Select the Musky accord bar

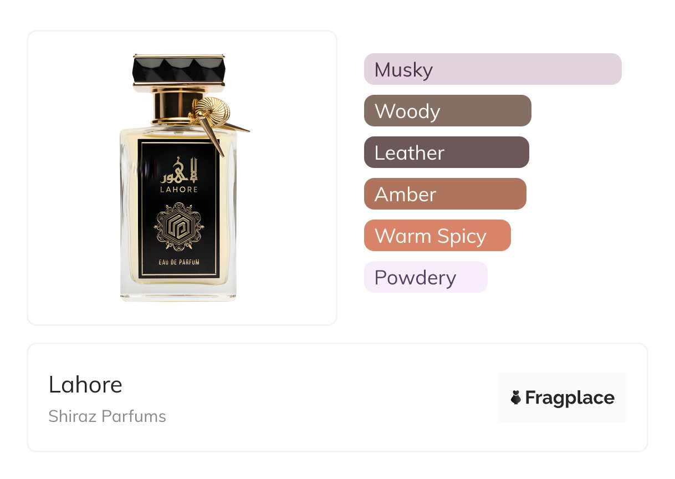(492, 69)
